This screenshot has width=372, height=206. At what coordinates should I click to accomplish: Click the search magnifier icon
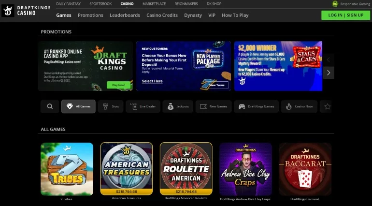coord(50,106)
